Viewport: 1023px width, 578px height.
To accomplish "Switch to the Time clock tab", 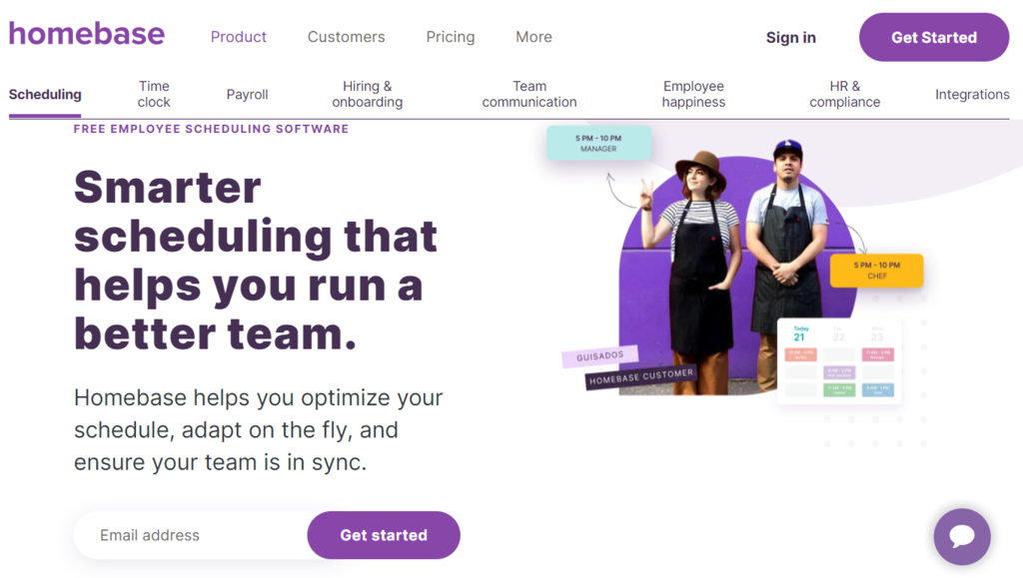I will (x=154, y=94).
